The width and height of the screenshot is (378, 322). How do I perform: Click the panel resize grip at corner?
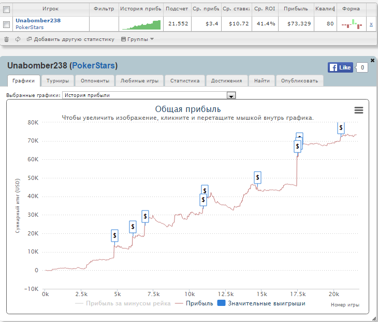(374, 318)
